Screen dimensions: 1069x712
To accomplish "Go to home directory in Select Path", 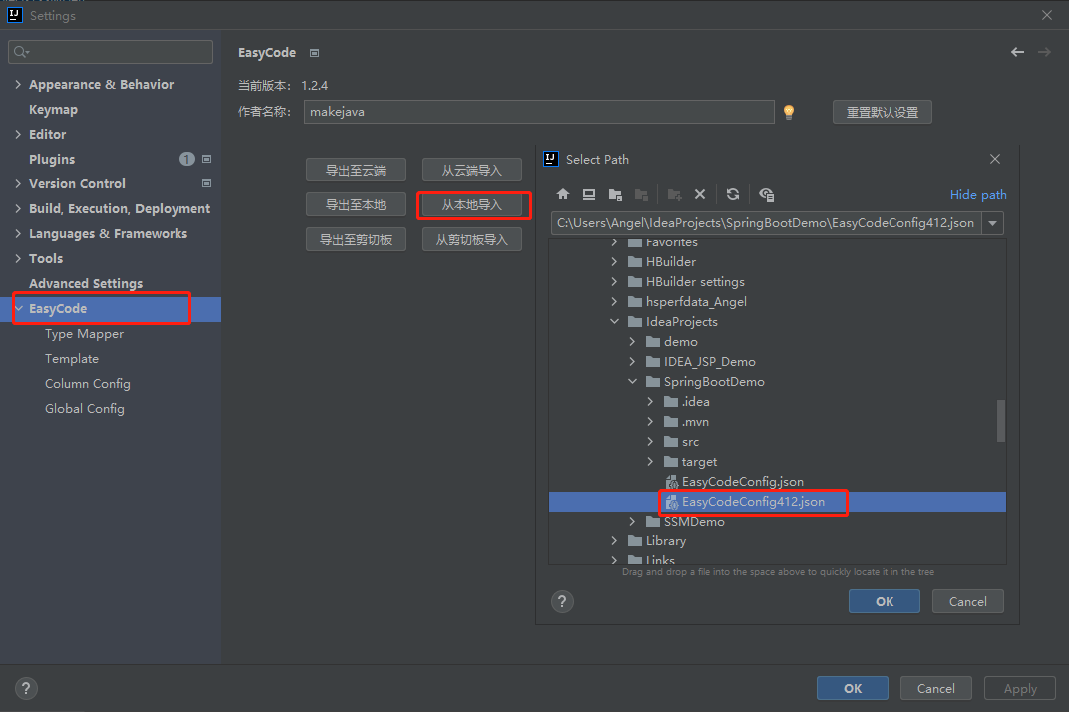I will click(x=563, y=195).
